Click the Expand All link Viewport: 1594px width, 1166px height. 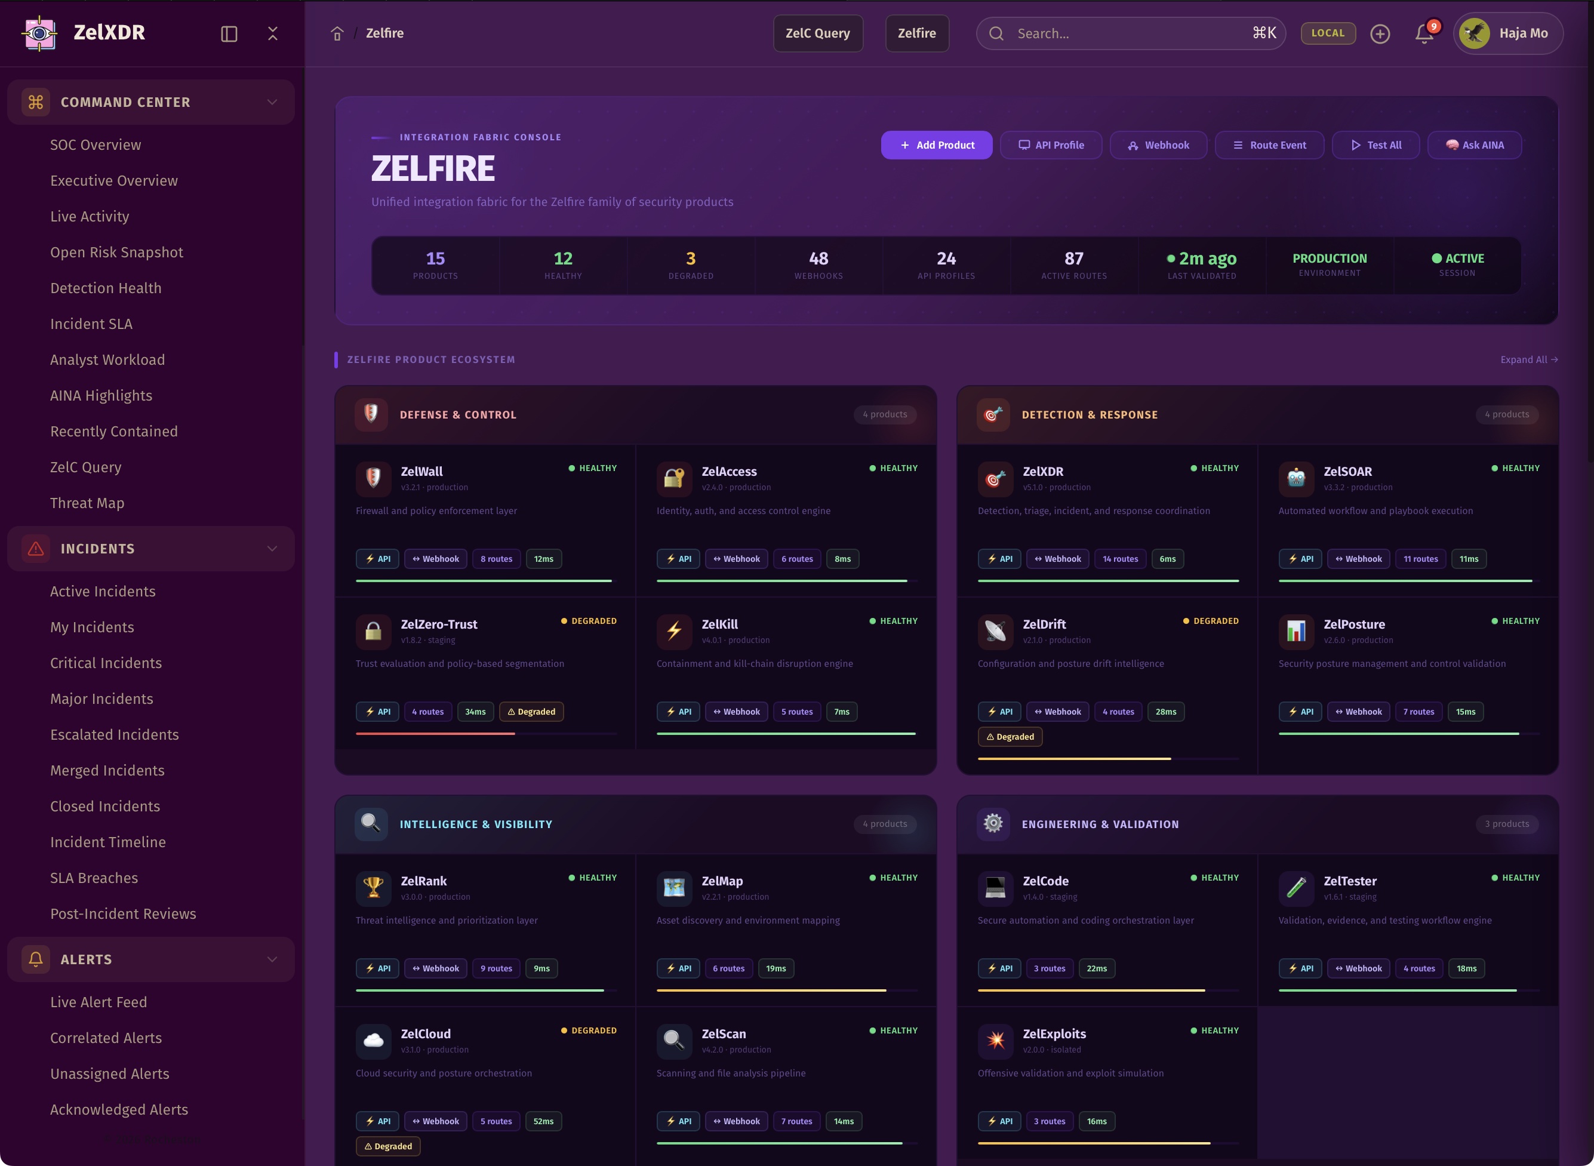tap(1528, 360)
